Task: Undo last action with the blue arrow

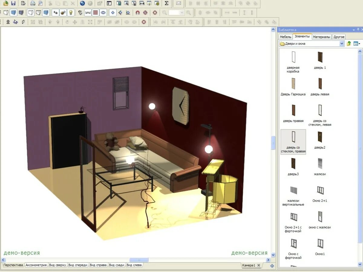Action: pyautogui.click(x=82, y=3)
